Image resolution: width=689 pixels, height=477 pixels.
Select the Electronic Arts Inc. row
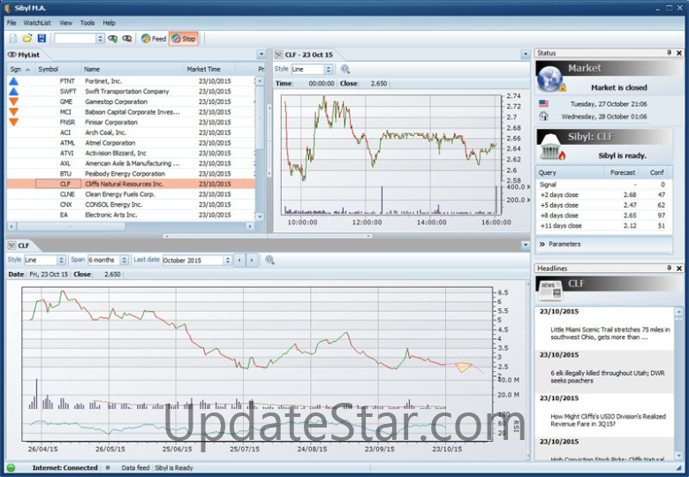pos(131,215)
